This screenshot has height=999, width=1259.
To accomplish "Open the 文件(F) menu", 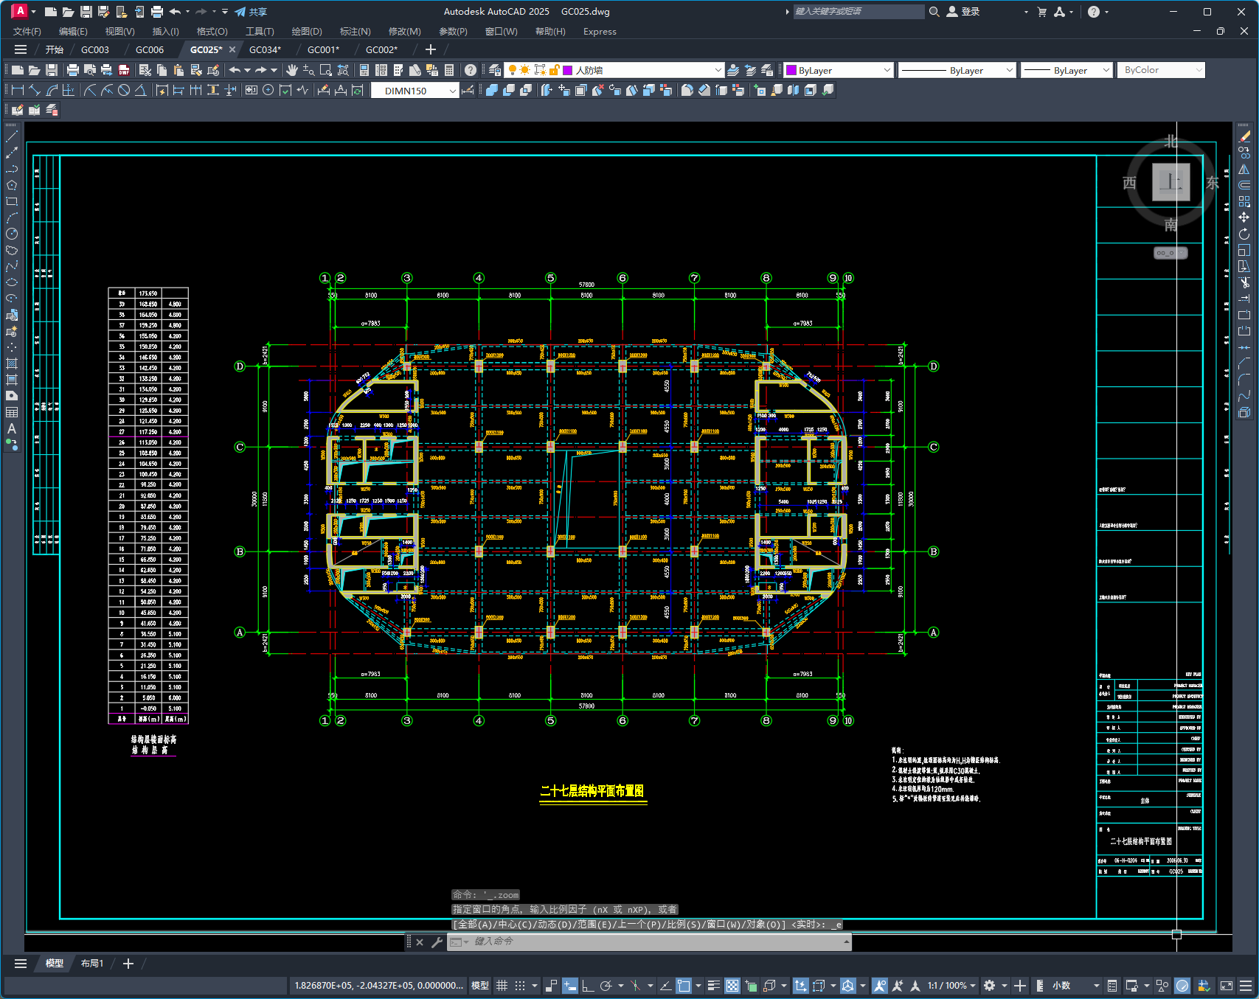I will [27, 32].
